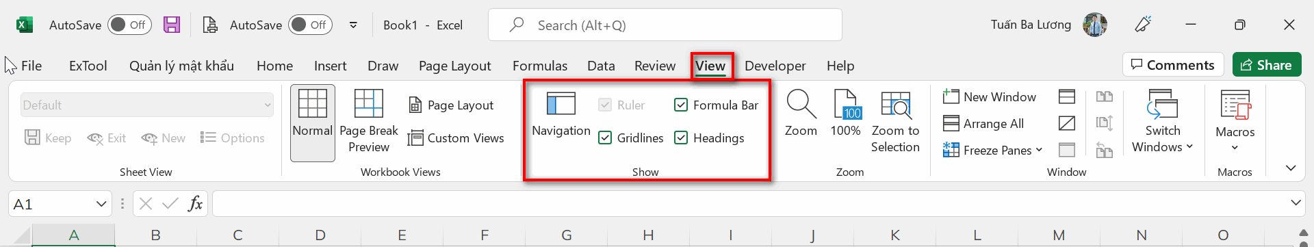This screenshot has width=1314, height=247.
Task: Disable the Headings checkbox
Action: (x=681, y=138)
